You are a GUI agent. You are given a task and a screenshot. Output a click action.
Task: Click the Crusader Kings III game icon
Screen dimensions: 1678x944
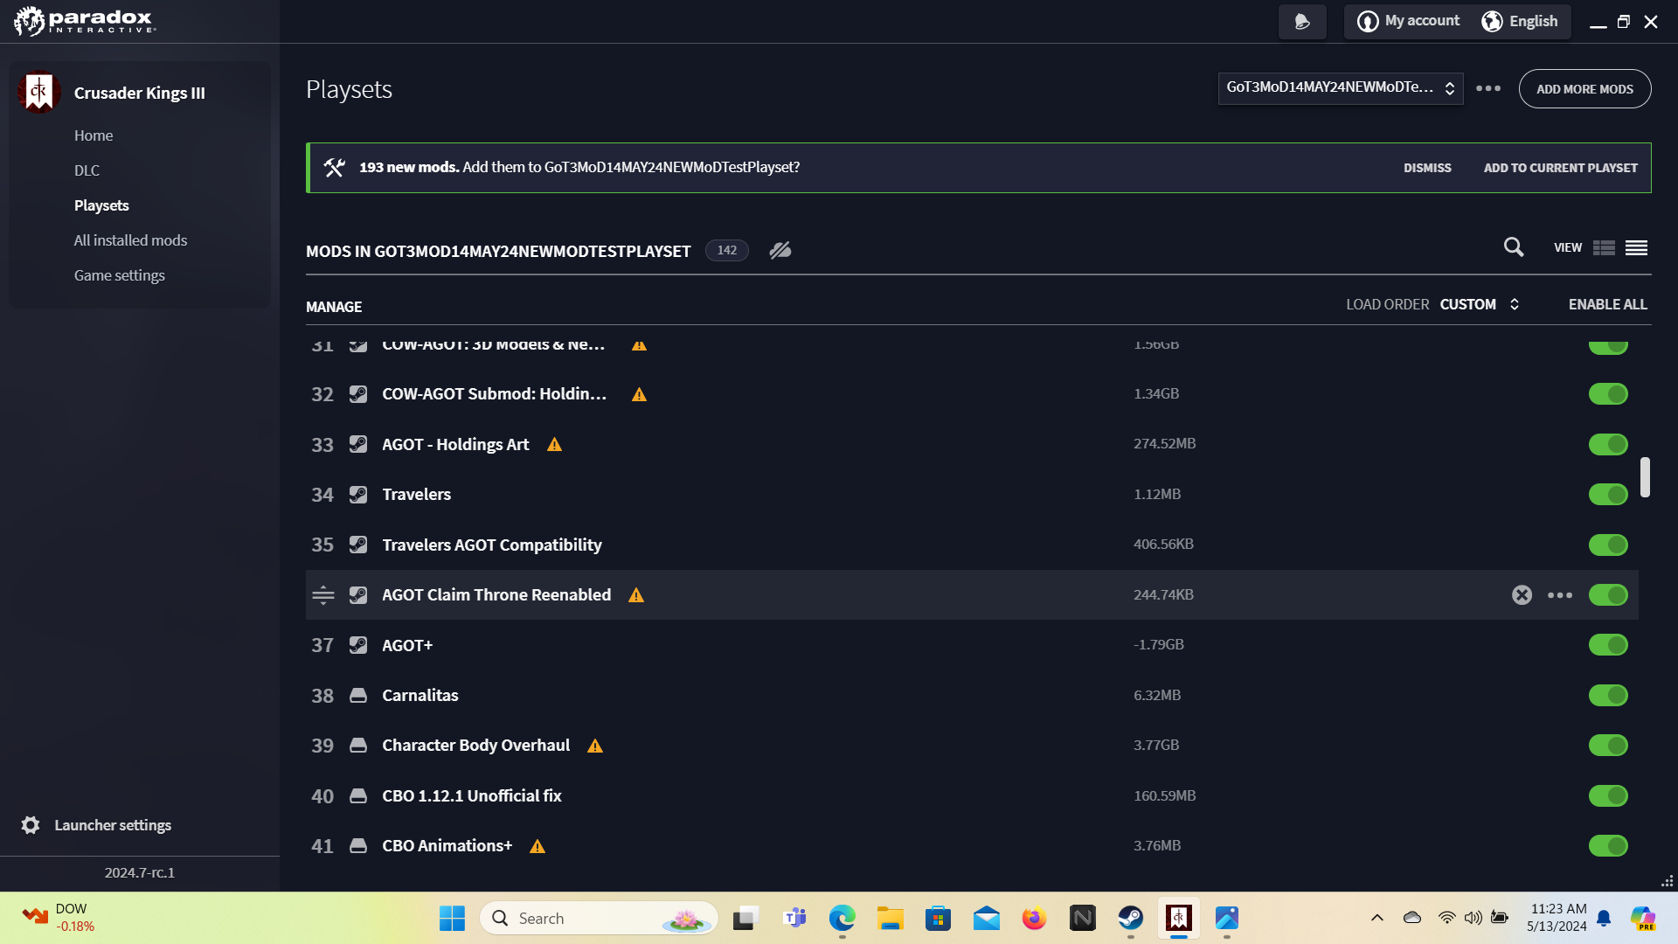point(38,92)
